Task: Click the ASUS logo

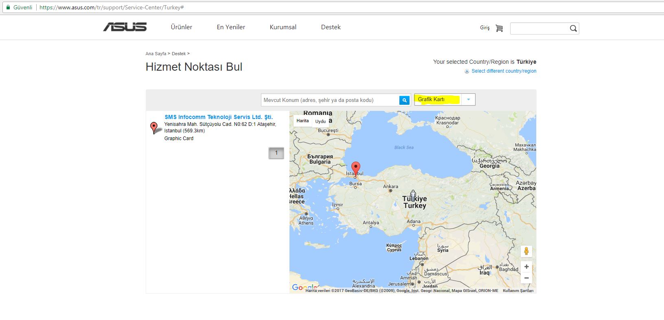Action: 125,27
